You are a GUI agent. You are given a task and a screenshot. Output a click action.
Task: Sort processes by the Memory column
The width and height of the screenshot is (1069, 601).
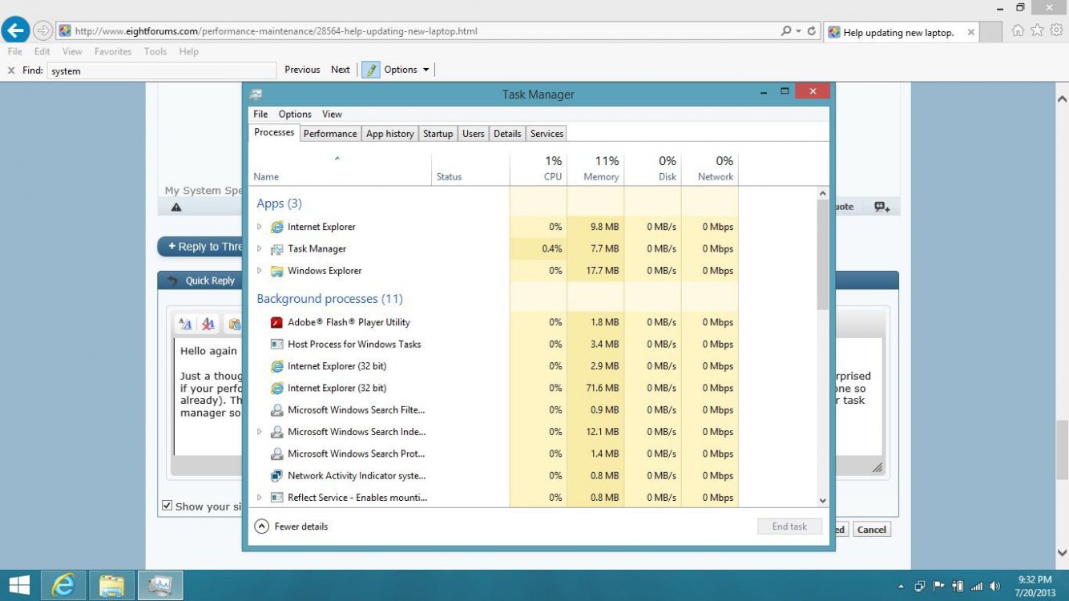[595, 169]
